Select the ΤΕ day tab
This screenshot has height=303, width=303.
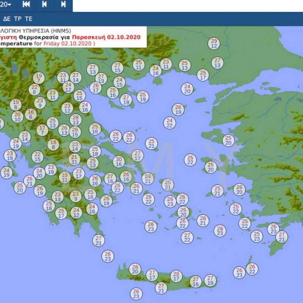[x=28, y=18]
